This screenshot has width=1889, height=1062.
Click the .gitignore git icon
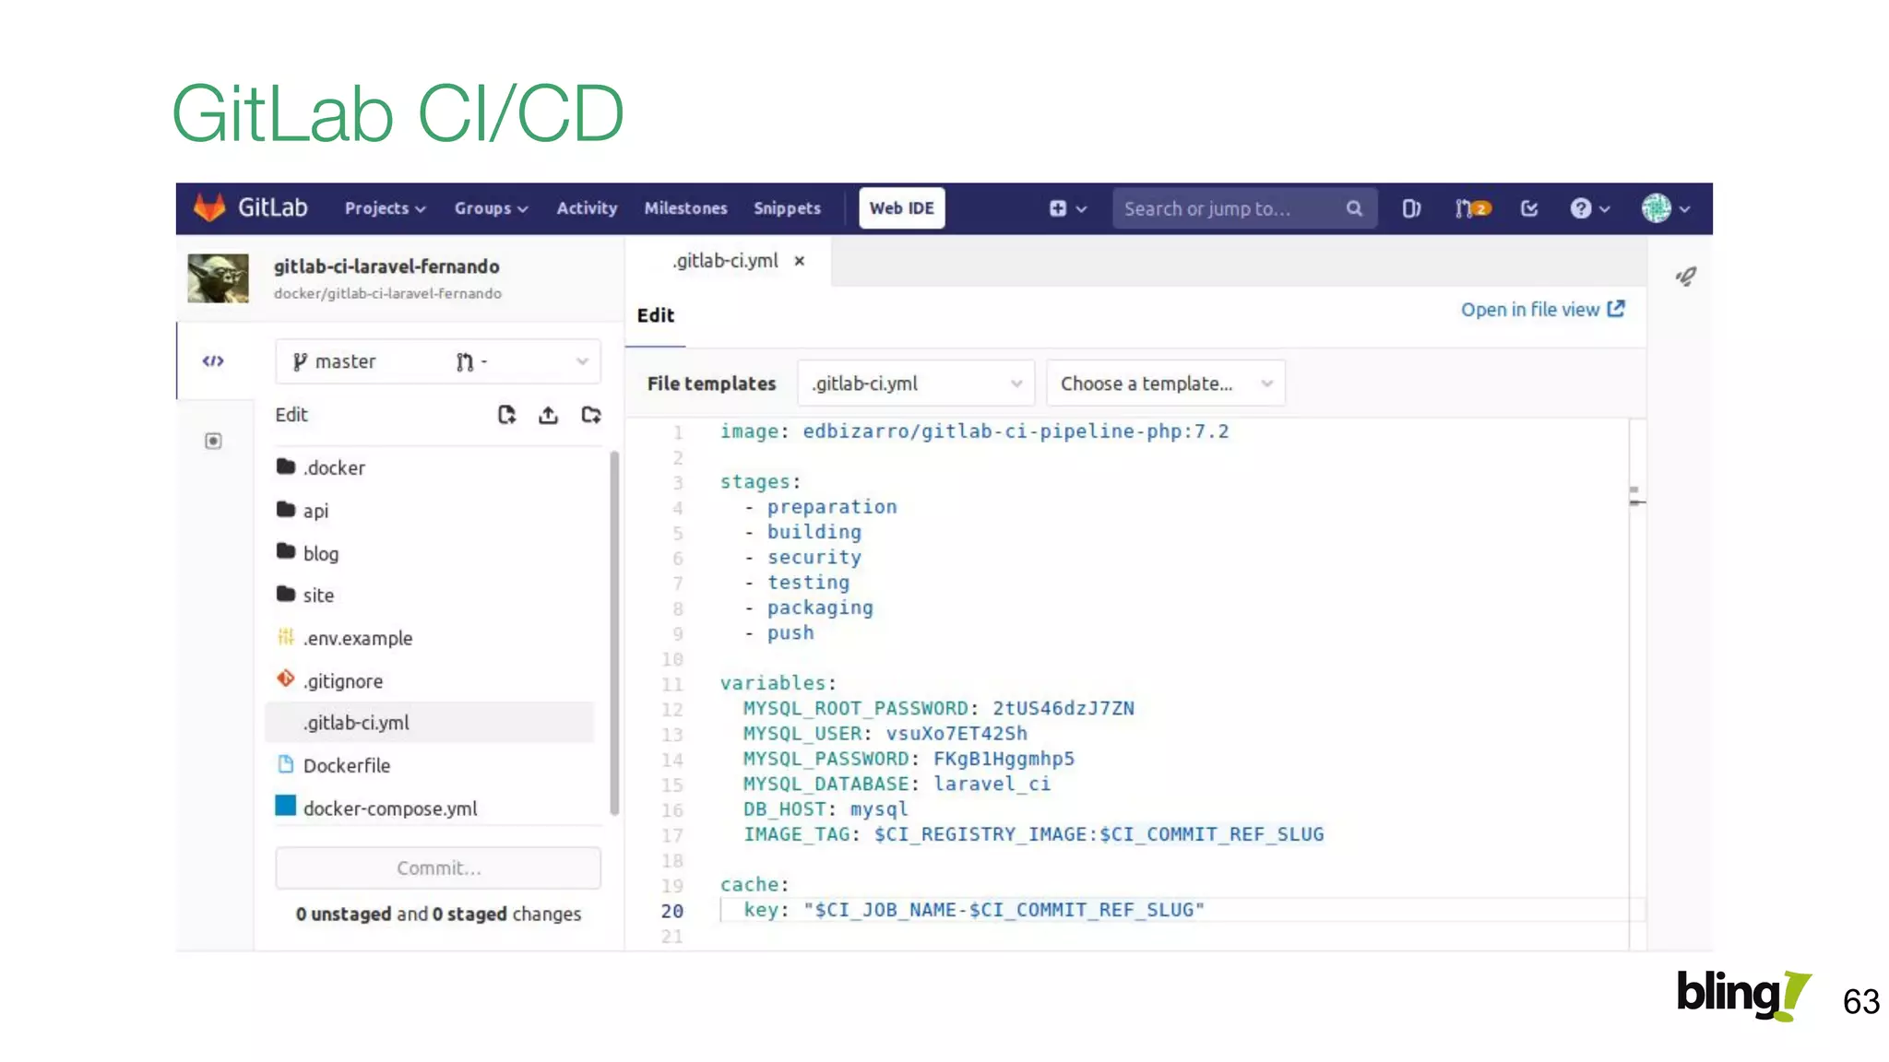pos(286,678)
